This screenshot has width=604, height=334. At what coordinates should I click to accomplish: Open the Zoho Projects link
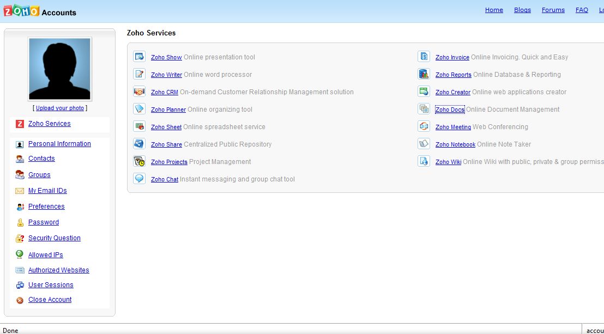click(x=169, y=162)
